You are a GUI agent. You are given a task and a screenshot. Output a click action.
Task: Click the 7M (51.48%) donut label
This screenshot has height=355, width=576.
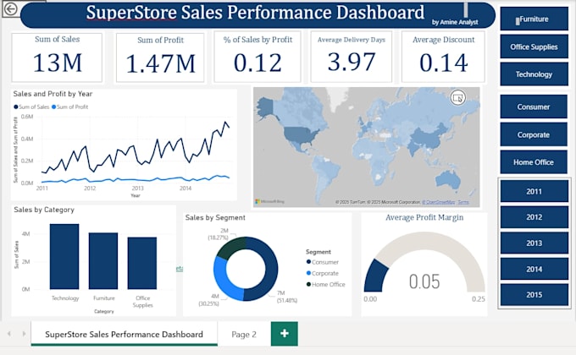coord(286,297)
